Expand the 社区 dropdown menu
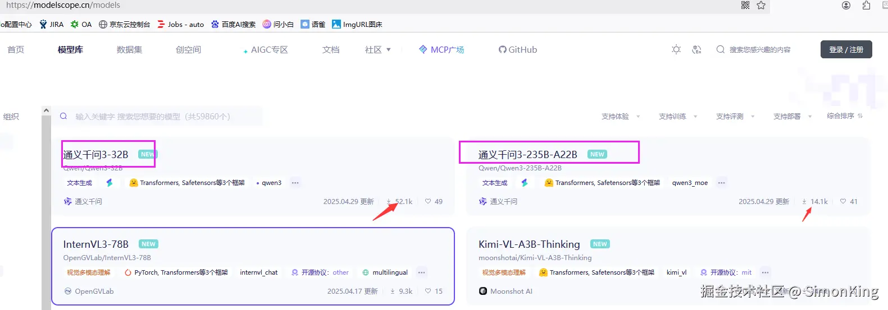Viewport: 888px width, 310px height. point(377,49)
